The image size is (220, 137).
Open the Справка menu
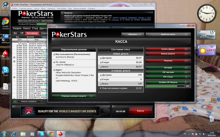pos(91,8)
